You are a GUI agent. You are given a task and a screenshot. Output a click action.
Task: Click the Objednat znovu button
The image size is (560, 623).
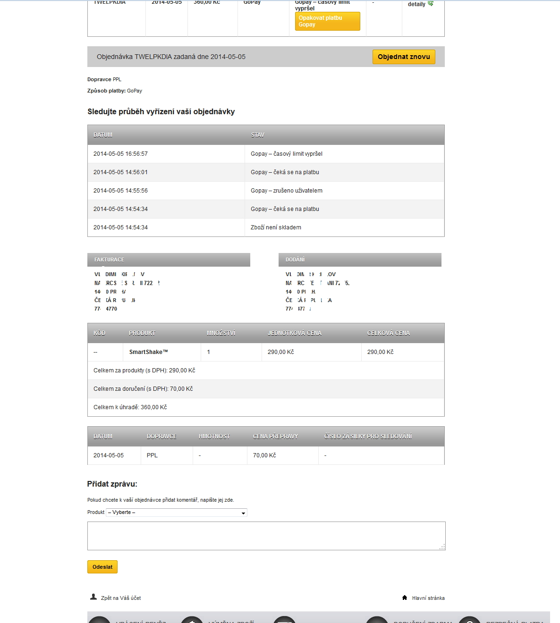click(x=404, y=57)
